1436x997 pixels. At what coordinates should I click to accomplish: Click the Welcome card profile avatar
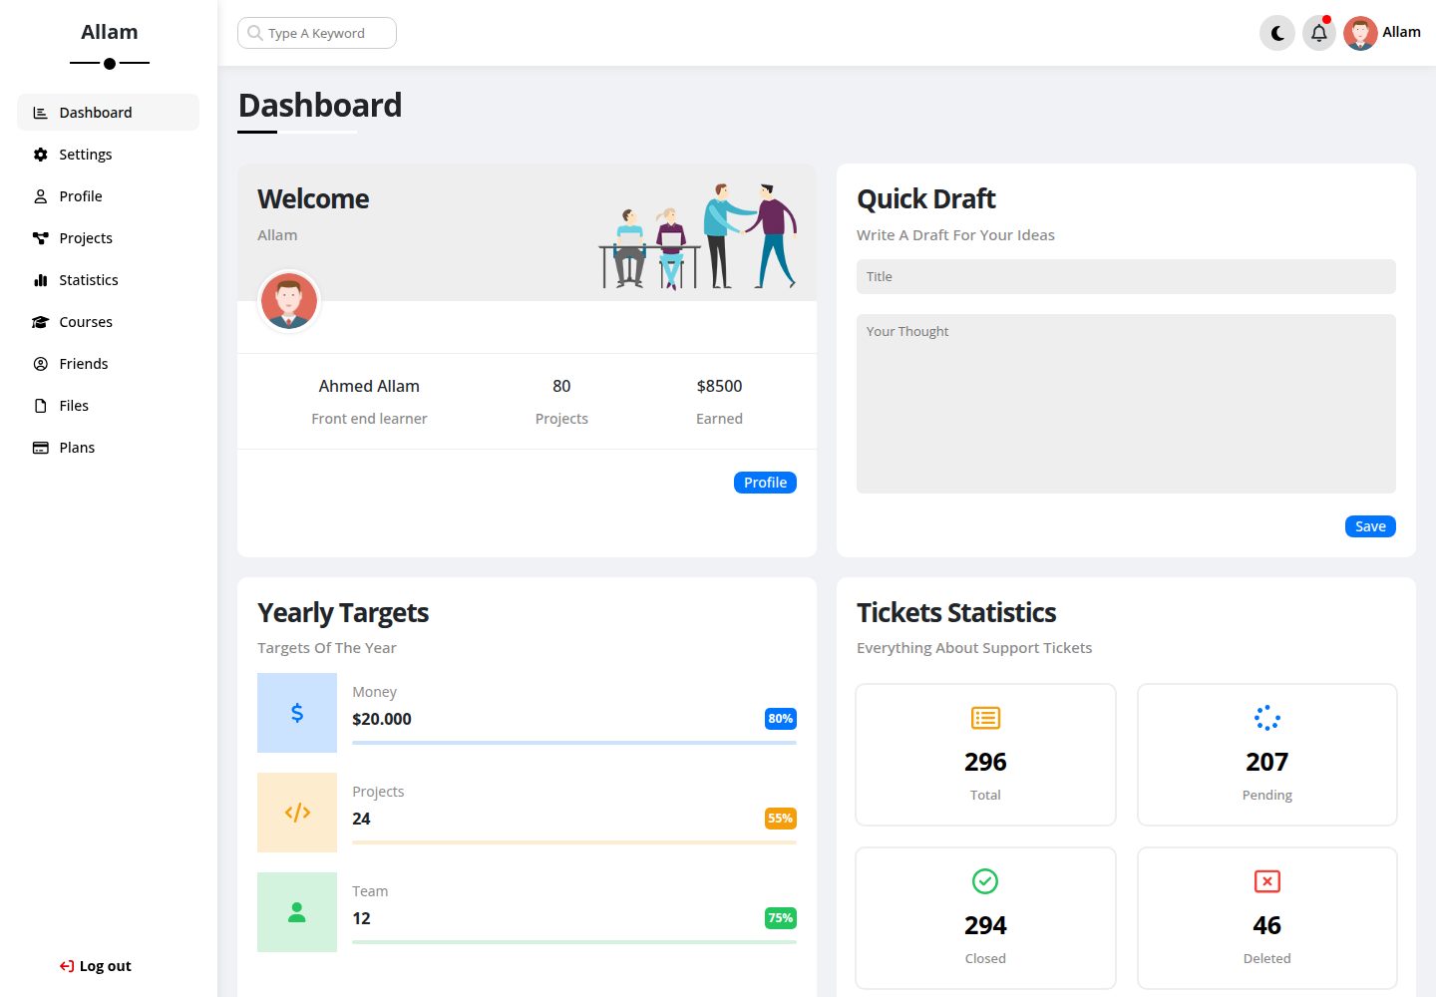click(289, 301)
